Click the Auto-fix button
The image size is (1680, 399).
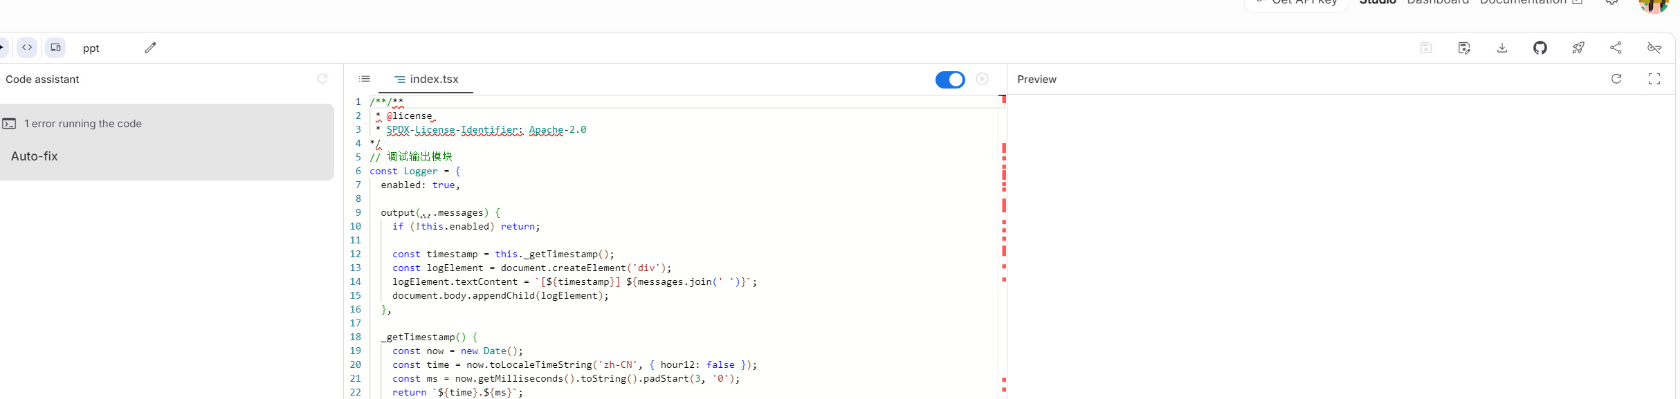click(x=35, y=156)
